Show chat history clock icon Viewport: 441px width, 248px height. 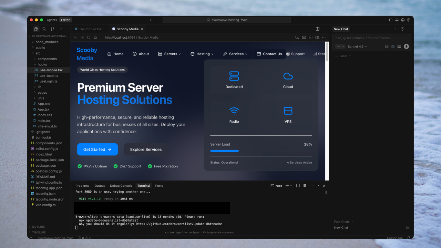(402, 29)
